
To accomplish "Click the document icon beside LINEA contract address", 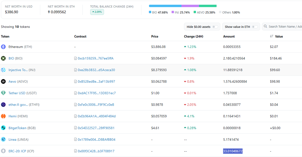I will (75, 139).
